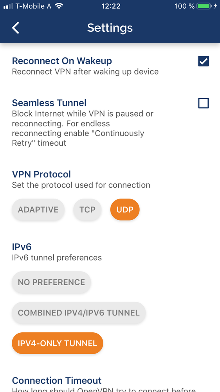The image size is (220, 392).
Task: Pick NO PREFERENCE for IPv6
Action: pos(51,282)
